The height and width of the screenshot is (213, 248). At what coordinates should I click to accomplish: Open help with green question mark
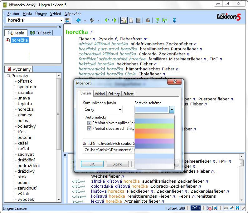coord(157,20)
